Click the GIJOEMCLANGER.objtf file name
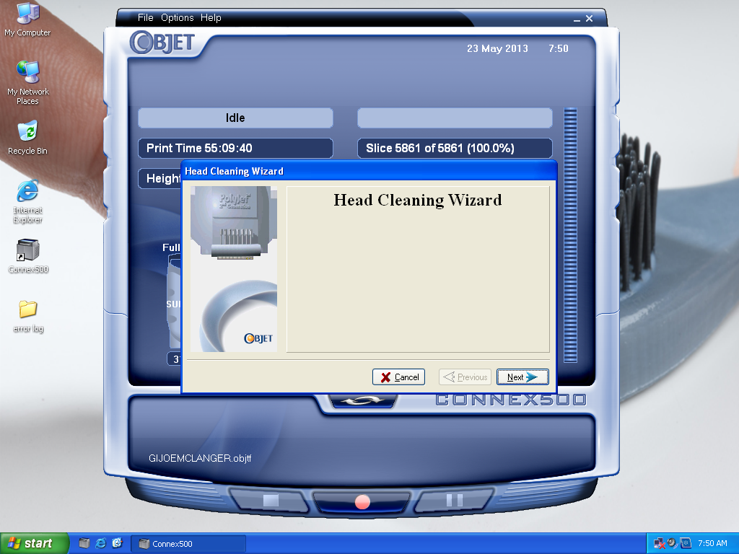 (x=200, y=458)
